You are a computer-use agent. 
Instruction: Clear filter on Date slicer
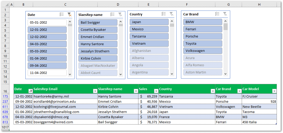pos(69,15)
